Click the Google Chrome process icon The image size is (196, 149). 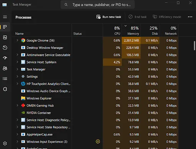23,41
